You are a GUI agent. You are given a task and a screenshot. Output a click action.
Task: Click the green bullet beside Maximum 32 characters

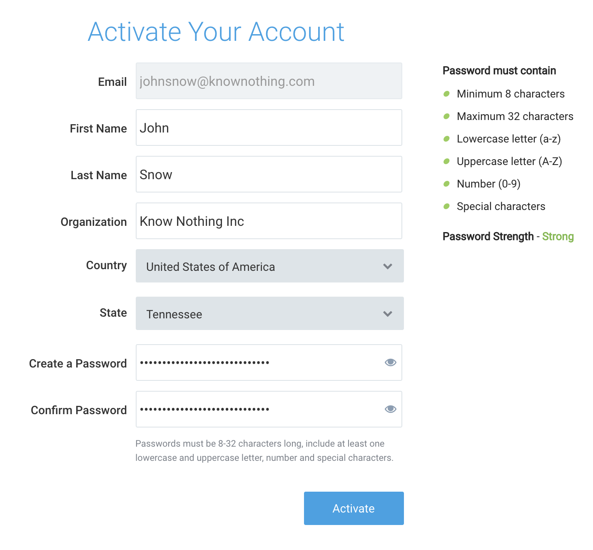446,116
